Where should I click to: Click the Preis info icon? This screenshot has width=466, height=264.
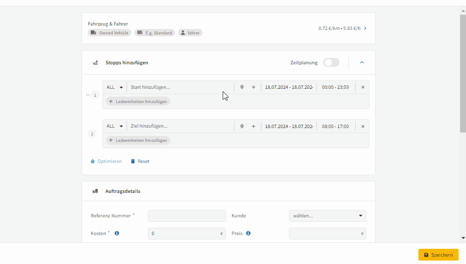[x=248, y=234]
